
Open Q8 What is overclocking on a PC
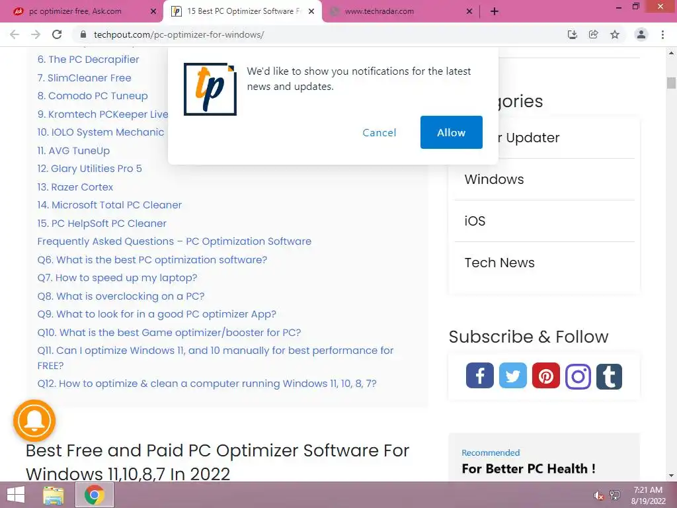(x=122, y=296)
